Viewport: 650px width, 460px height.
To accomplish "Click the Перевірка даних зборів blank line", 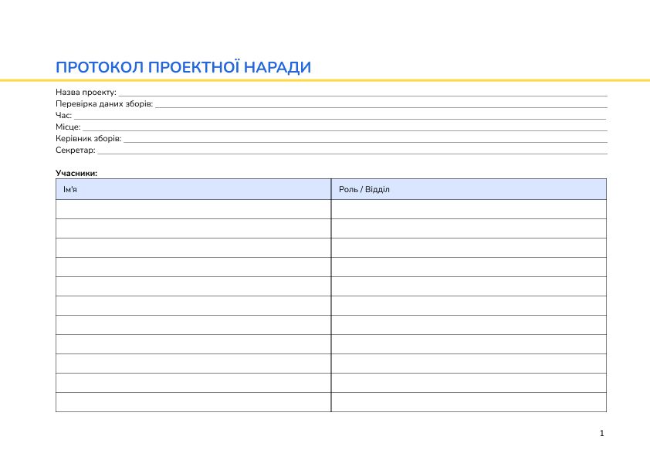I will (347, 103).
